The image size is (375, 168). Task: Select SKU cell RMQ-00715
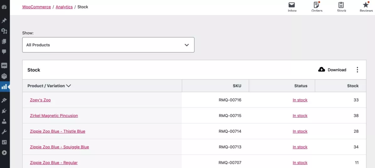(x=230, y=116)
